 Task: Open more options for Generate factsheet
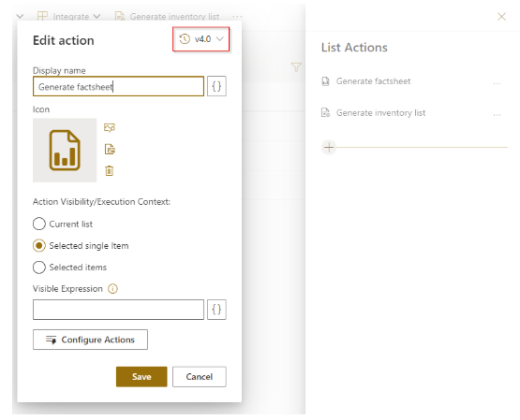pos(497,82)
